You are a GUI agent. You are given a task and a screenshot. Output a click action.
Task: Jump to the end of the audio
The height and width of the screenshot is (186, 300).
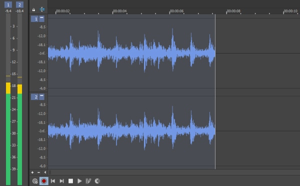[61, 181]
